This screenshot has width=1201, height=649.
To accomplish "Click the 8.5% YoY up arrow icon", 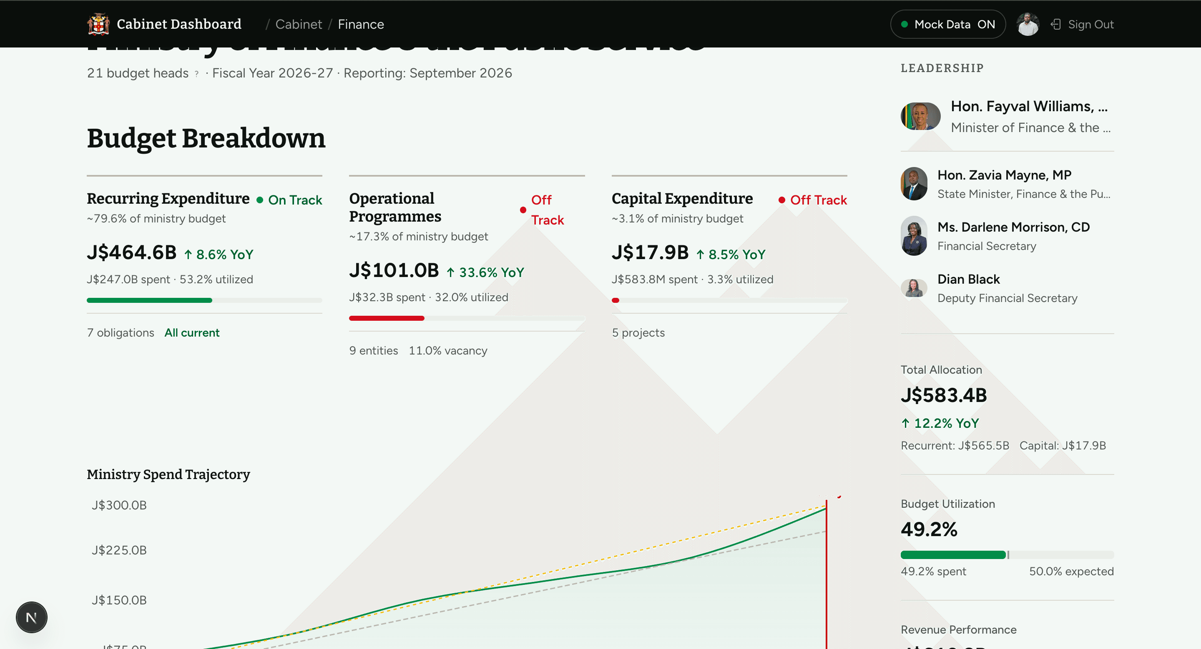I will pyautogui.click(x=700, y=255).
